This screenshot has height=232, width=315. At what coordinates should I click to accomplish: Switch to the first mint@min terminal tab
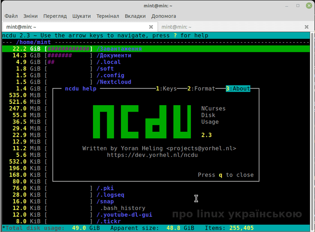(80, 27)
